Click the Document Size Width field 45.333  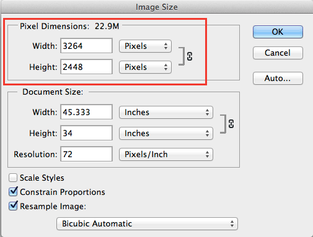86,112
